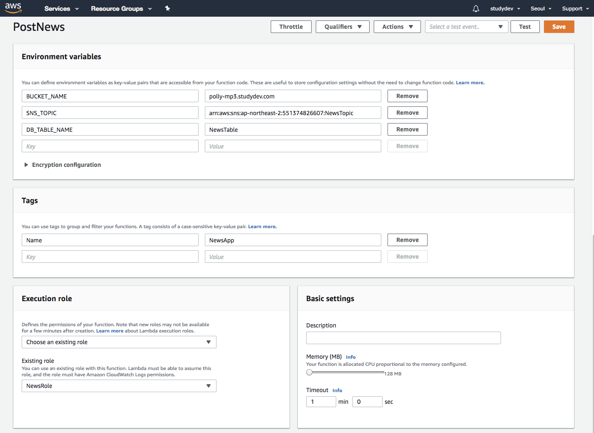Click the Description input field
The image size is (594, 433).
403,338
